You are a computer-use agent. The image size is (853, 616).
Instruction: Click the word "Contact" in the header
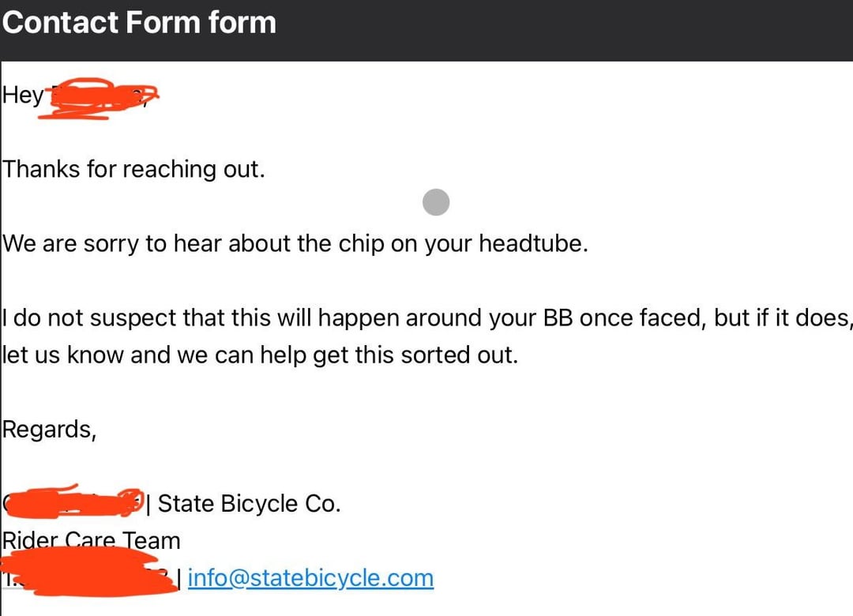(x=60, y=23)
